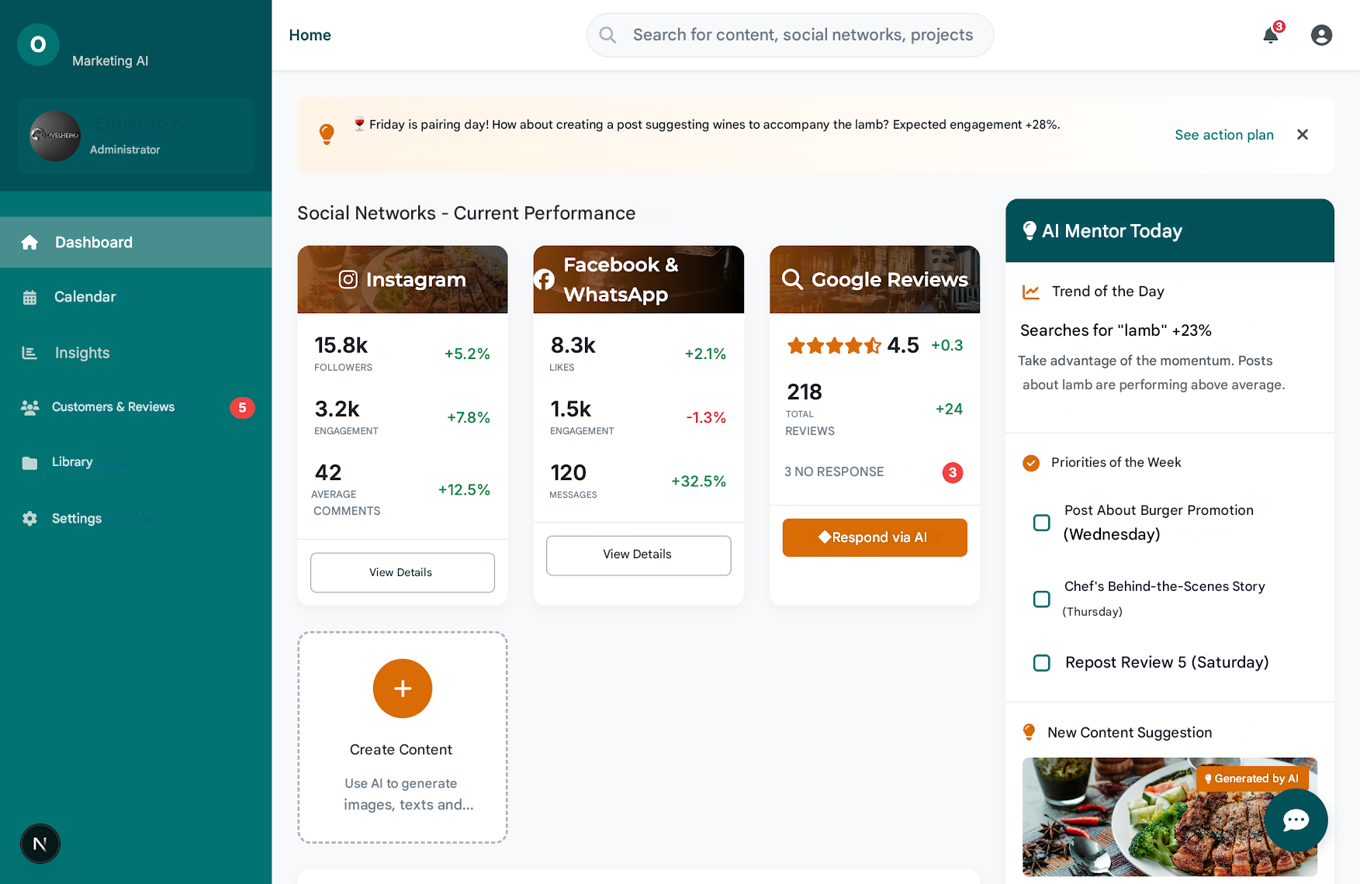Open Customers & Reviews section

[113, 407]
